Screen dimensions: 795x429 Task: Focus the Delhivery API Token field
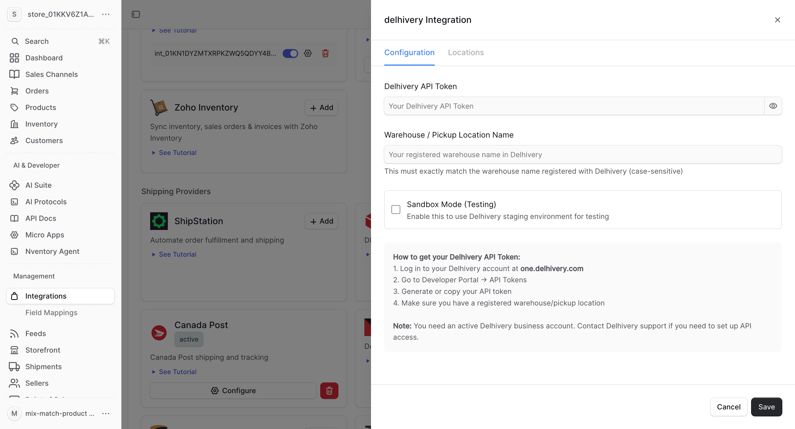574,106
